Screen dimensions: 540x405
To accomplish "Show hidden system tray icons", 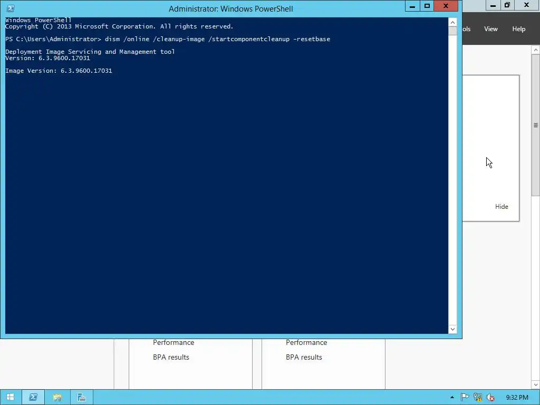I will 452,398.
